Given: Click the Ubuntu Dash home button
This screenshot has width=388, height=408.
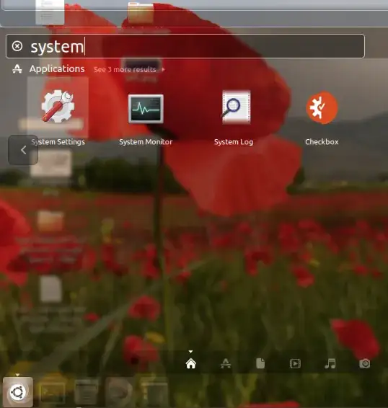Looking at the screenshot, I should [x=18, y=392].
